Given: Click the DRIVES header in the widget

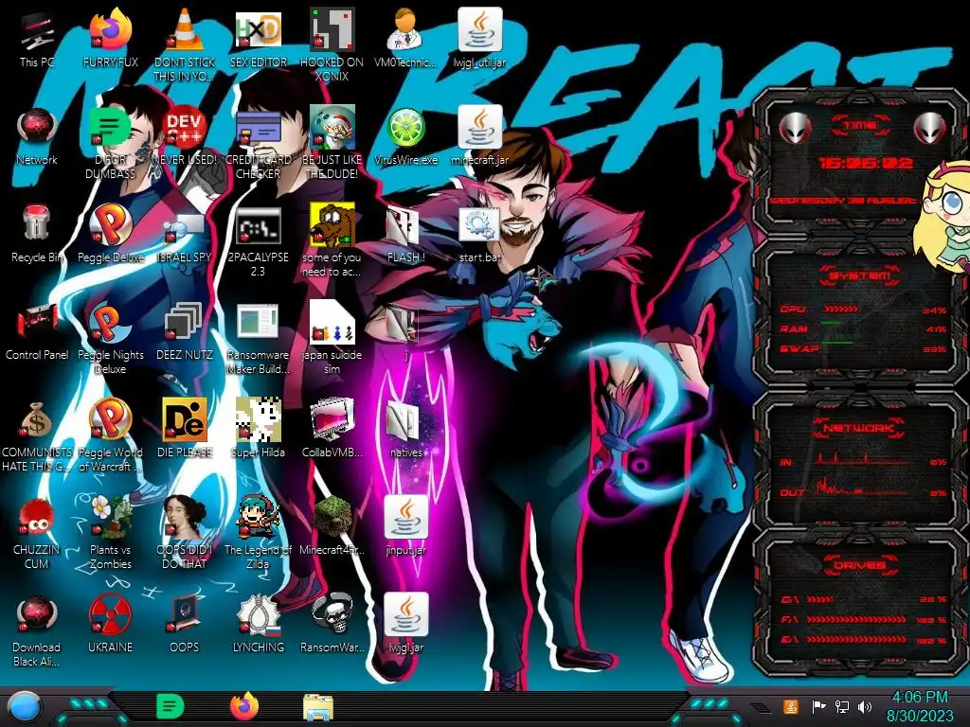Looking at the screenshot, I should pyautogui.click(x=860, y=565).
